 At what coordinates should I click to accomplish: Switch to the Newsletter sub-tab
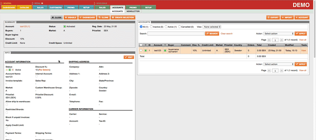(x=133, y=11)
